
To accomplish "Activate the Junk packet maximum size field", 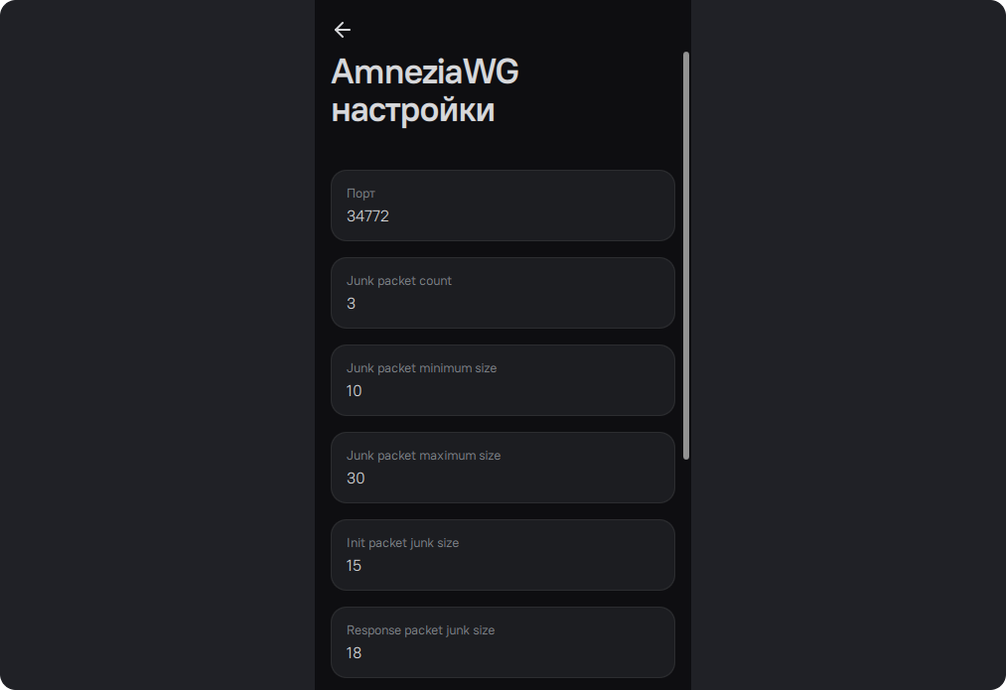I will click(x=503, y=468).
